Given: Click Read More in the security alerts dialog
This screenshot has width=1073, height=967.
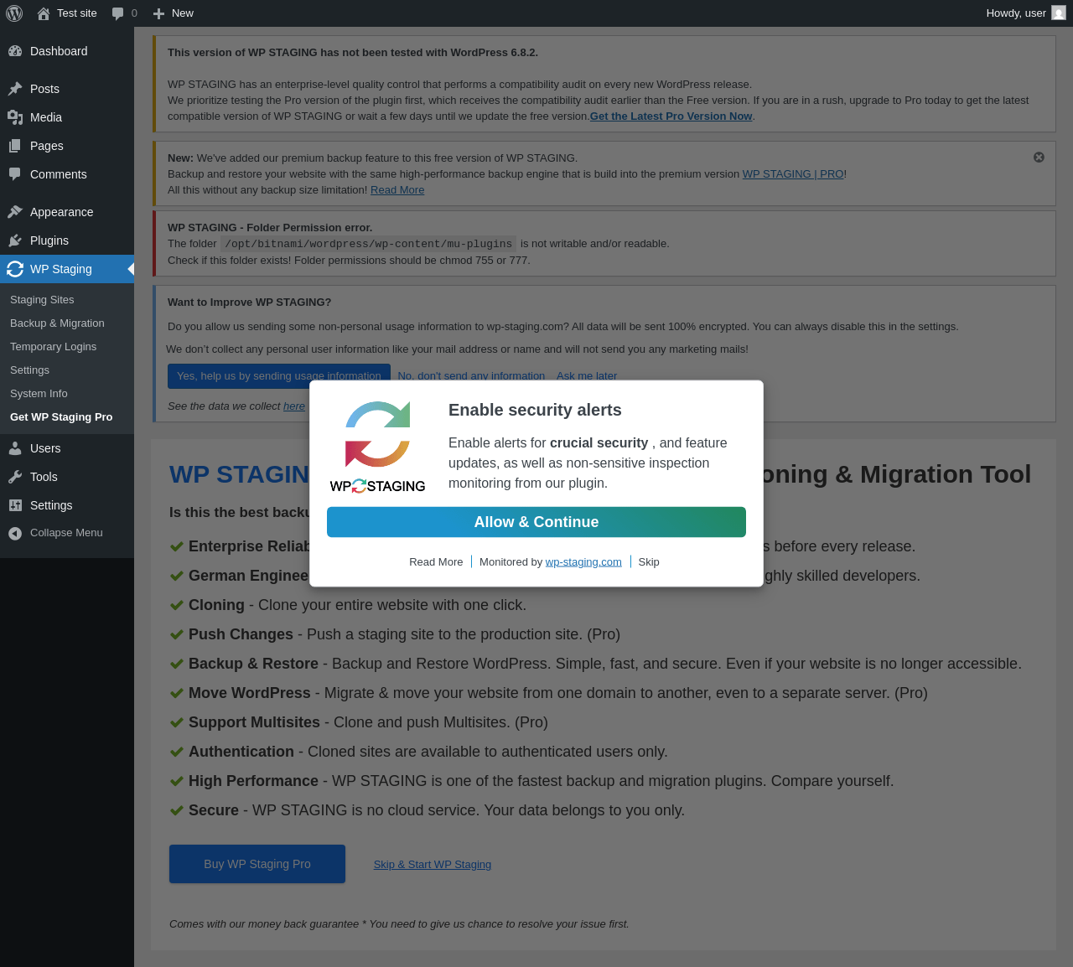Looking at the screenshot, I should tap(436, 562).
